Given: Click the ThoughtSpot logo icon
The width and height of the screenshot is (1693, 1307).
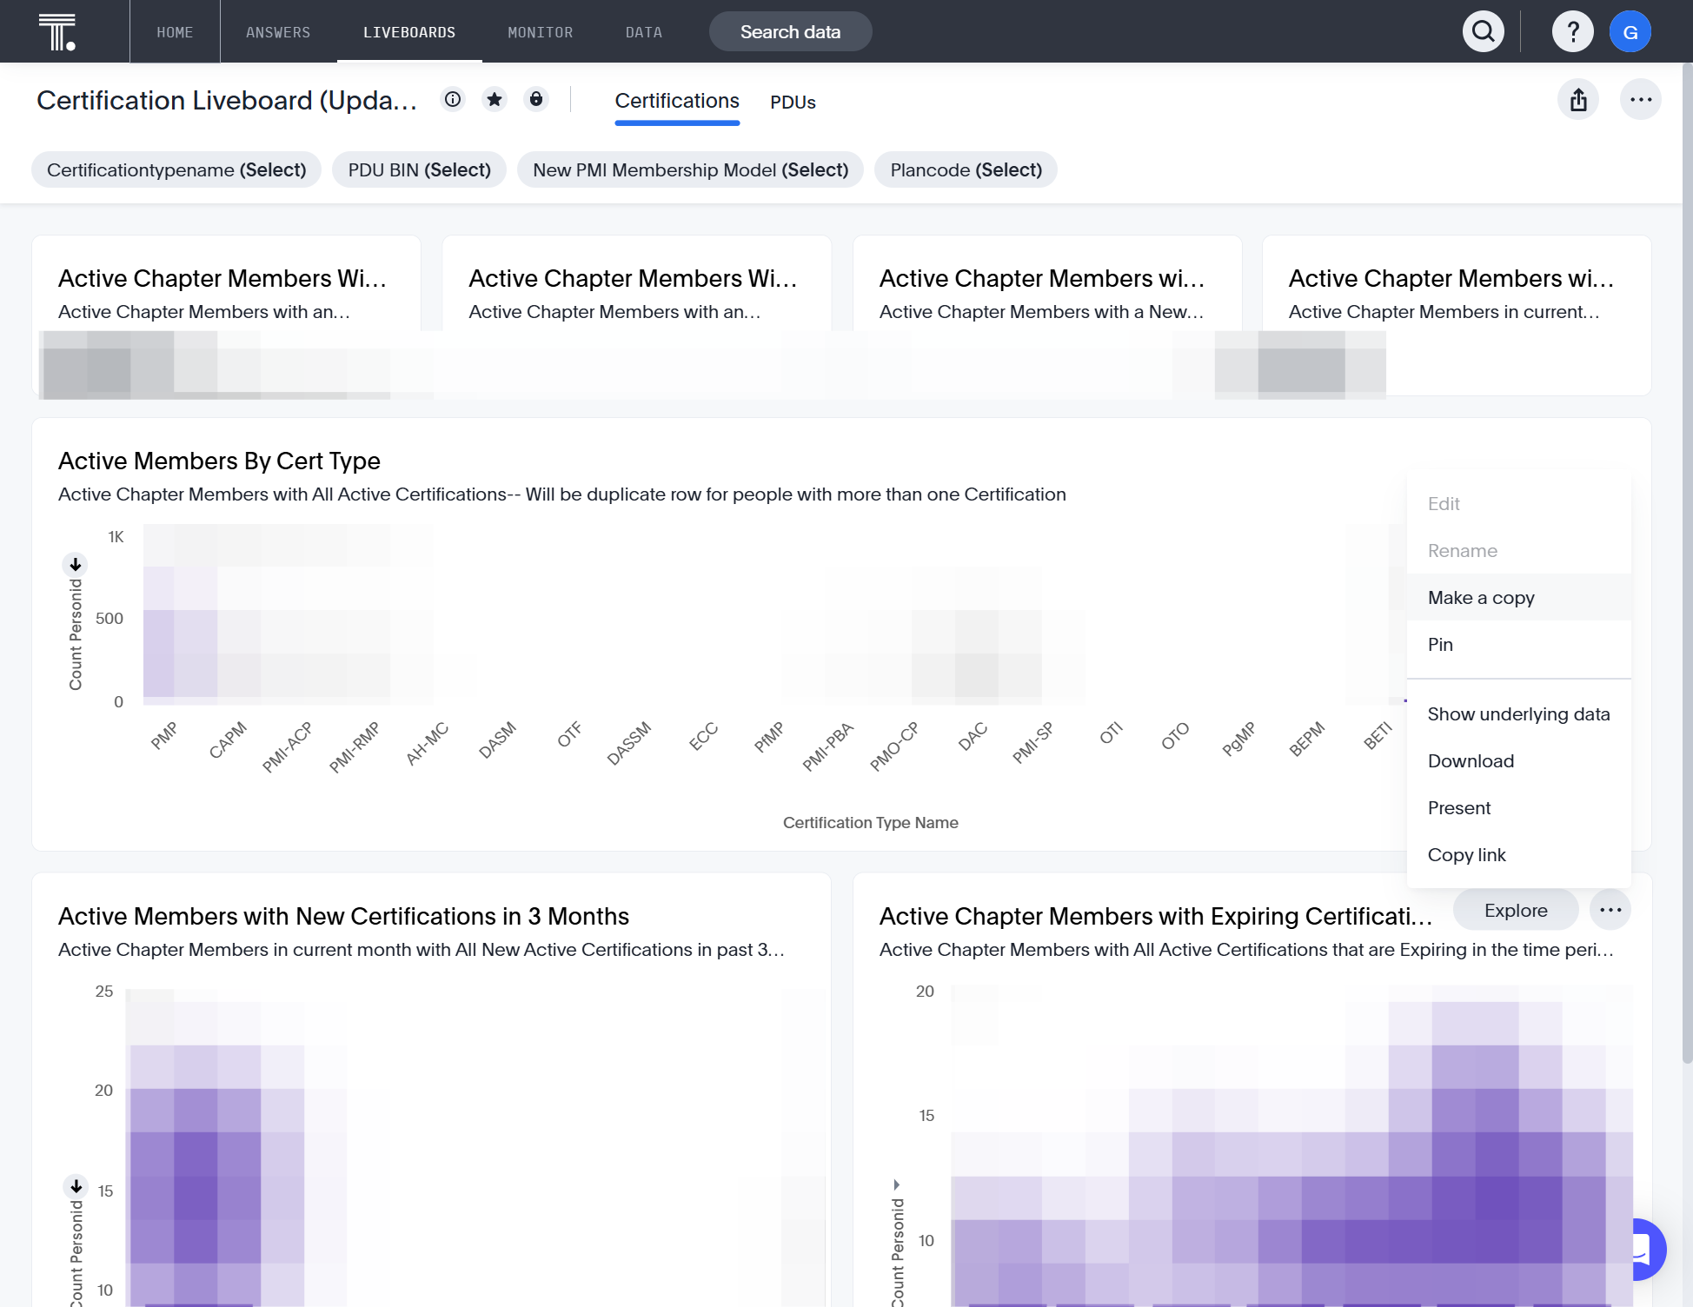Looking at the screenshot, I should pyautogui.click(x=57, y=32).
